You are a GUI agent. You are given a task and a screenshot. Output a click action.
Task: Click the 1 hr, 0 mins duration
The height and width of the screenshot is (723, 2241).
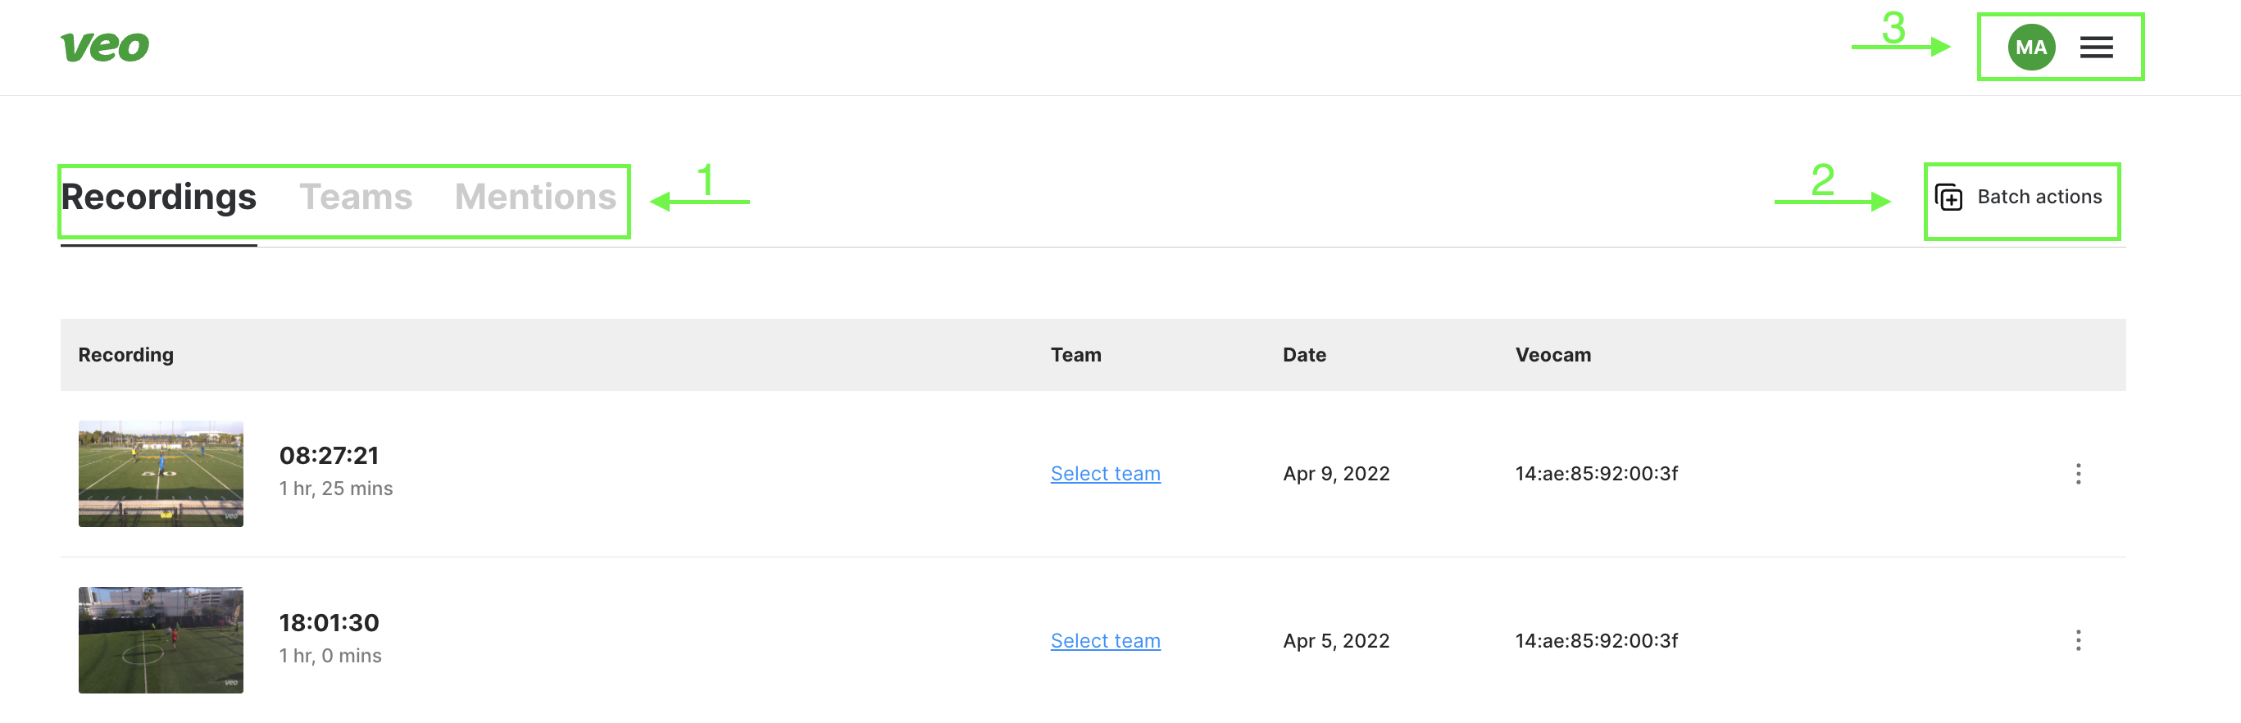(x=330, y=655)
